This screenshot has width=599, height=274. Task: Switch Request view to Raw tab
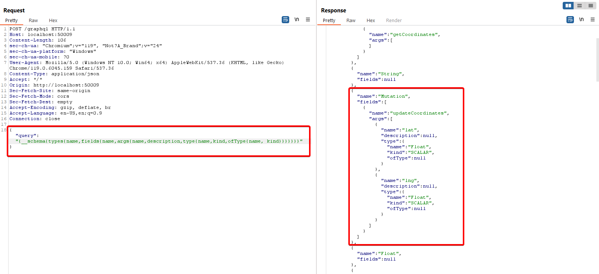pos(33,21)
